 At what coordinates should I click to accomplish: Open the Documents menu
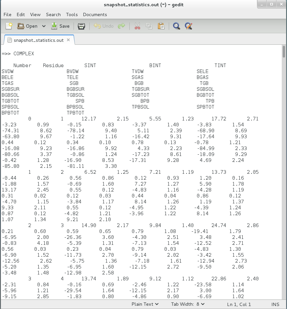[x=95, y=14]
